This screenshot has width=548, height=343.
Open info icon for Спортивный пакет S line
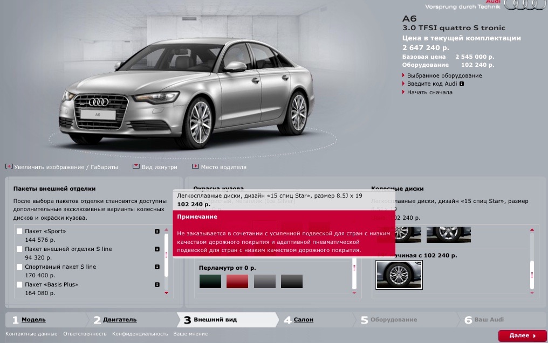click(157, 267)
